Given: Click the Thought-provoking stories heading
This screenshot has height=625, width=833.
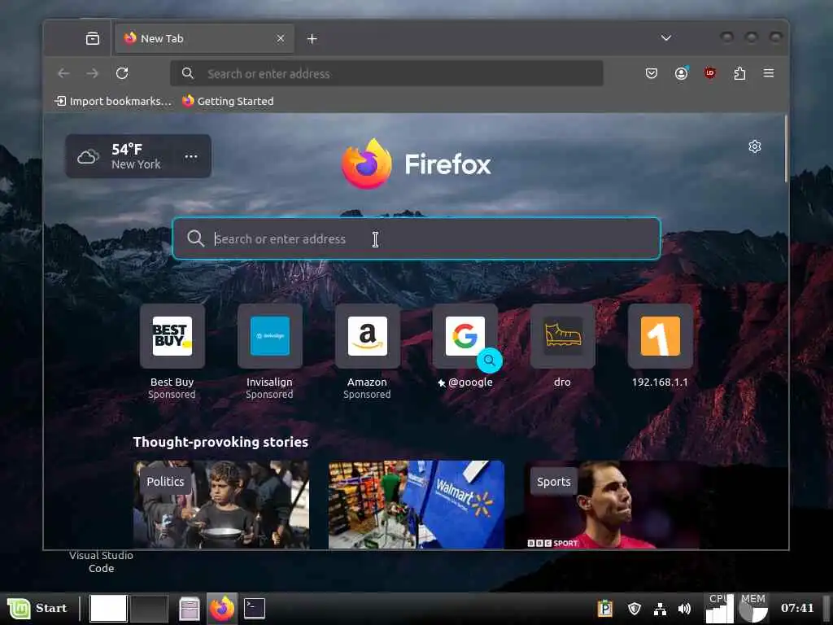Looking at the screenshot, I should coord(220,442).
